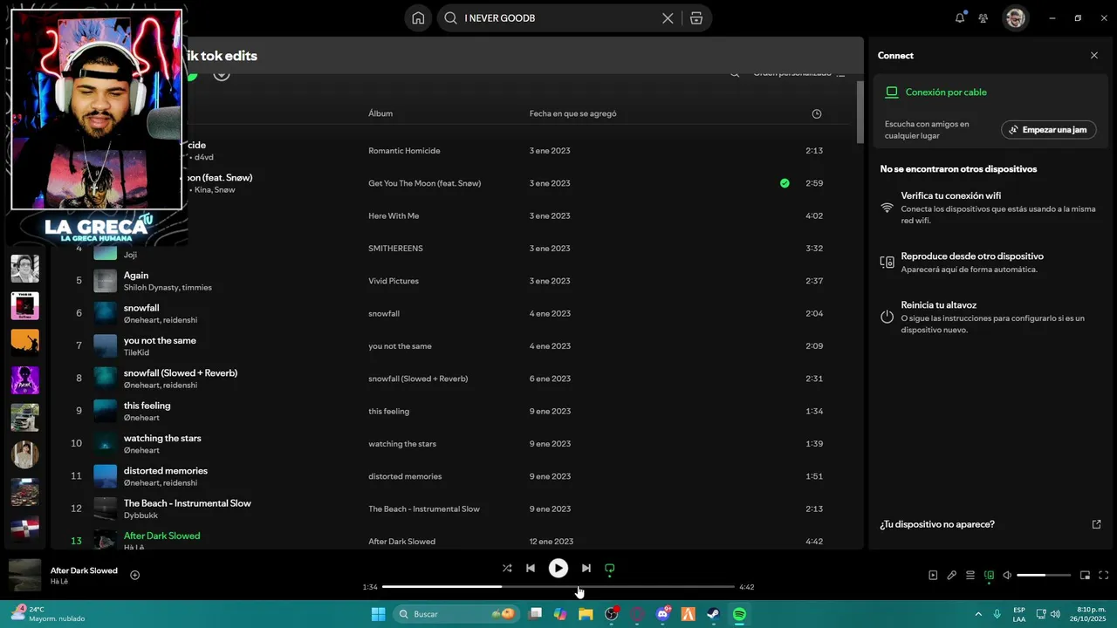Open the Dybbukk artist link
The height and width of the screenshot is (628, 1117).
point(140,515)
